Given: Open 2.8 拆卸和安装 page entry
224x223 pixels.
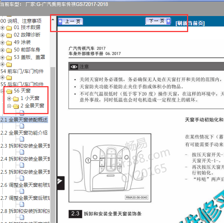Looking at the screenshot, I should pos(25,211).
